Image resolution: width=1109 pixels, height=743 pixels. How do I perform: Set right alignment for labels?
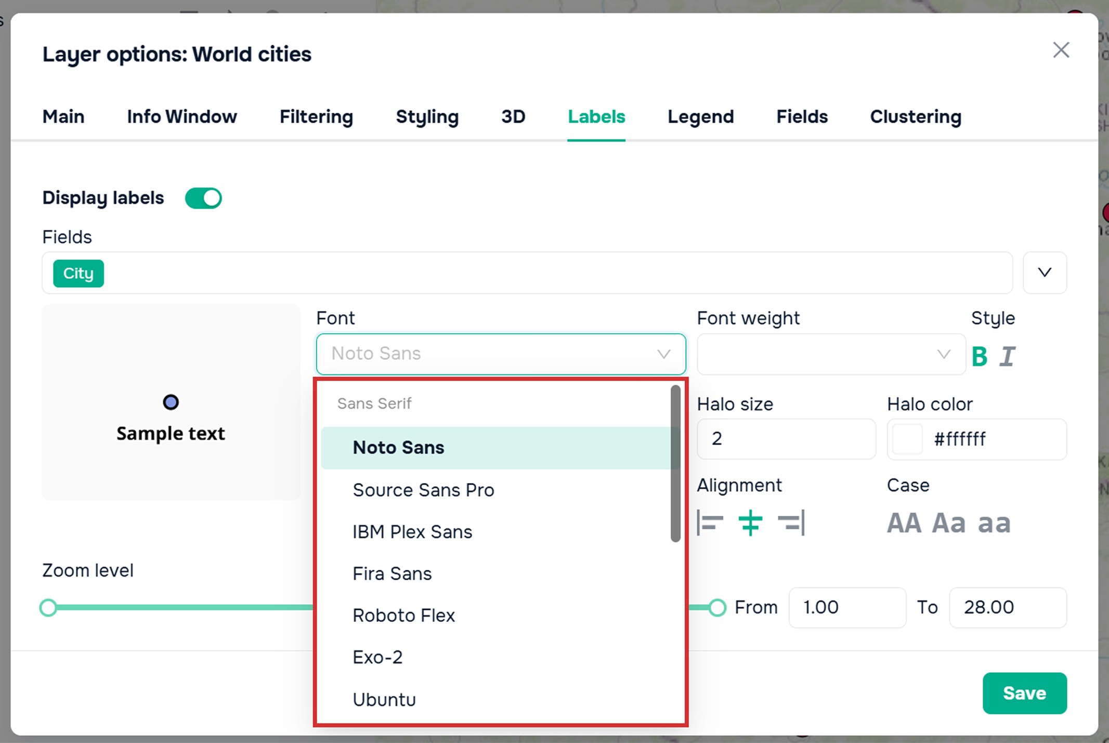791,523
